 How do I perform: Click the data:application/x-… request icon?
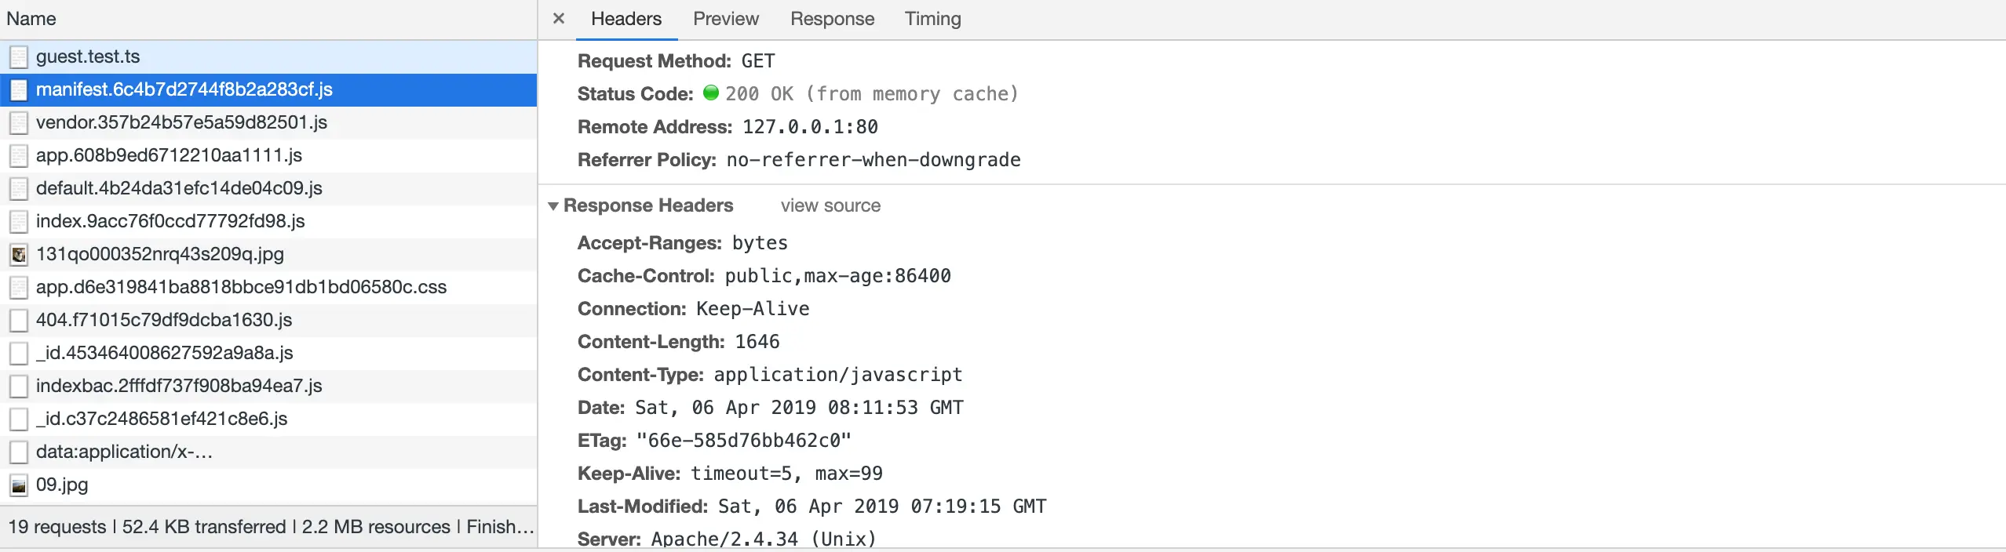click(x=19, y=452)
